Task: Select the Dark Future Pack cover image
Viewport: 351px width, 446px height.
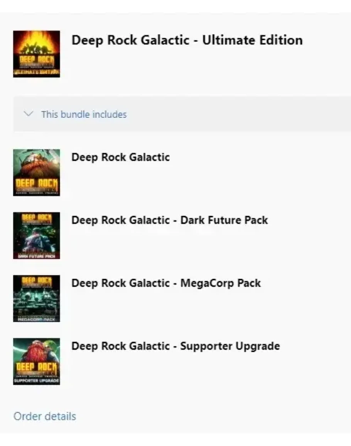Action: point(36,235)
